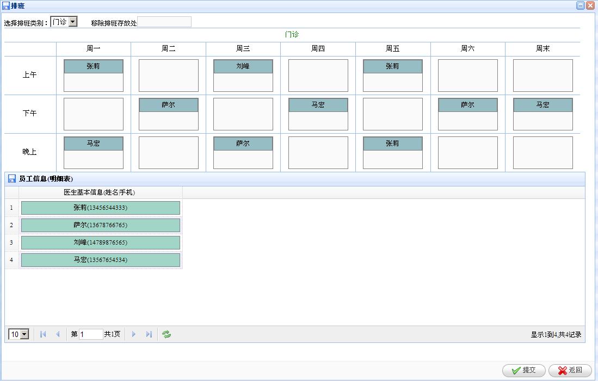This screenshot has width=598, height=381.
Task: Click the 晚上 row label
Action: pyautogui.click(x=30, y=152)
